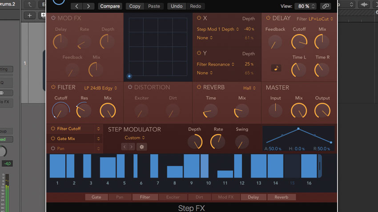
Task: Toggle the delay note sync icon
Action: 276,68
